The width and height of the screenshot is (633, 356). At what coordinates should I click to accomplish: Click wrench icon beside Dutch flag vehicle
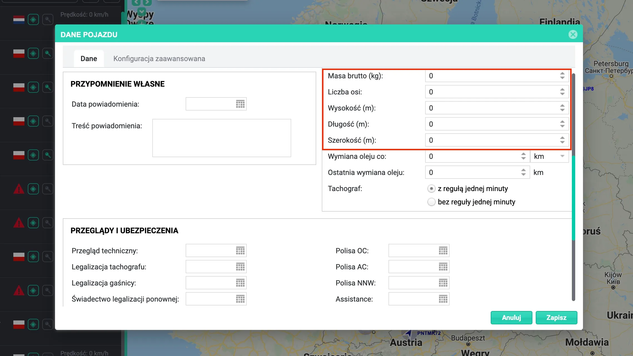[x=48, y=20]
